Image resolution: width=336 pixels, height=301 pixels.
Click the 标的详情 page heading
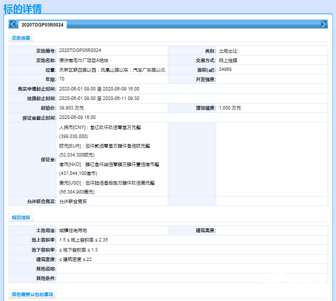[x=22, y=9]
